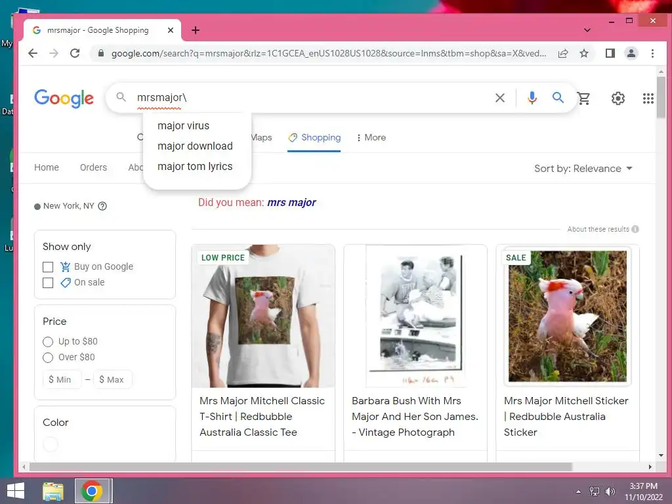Reload the Google Shopping page

click(x=75, y=53)
